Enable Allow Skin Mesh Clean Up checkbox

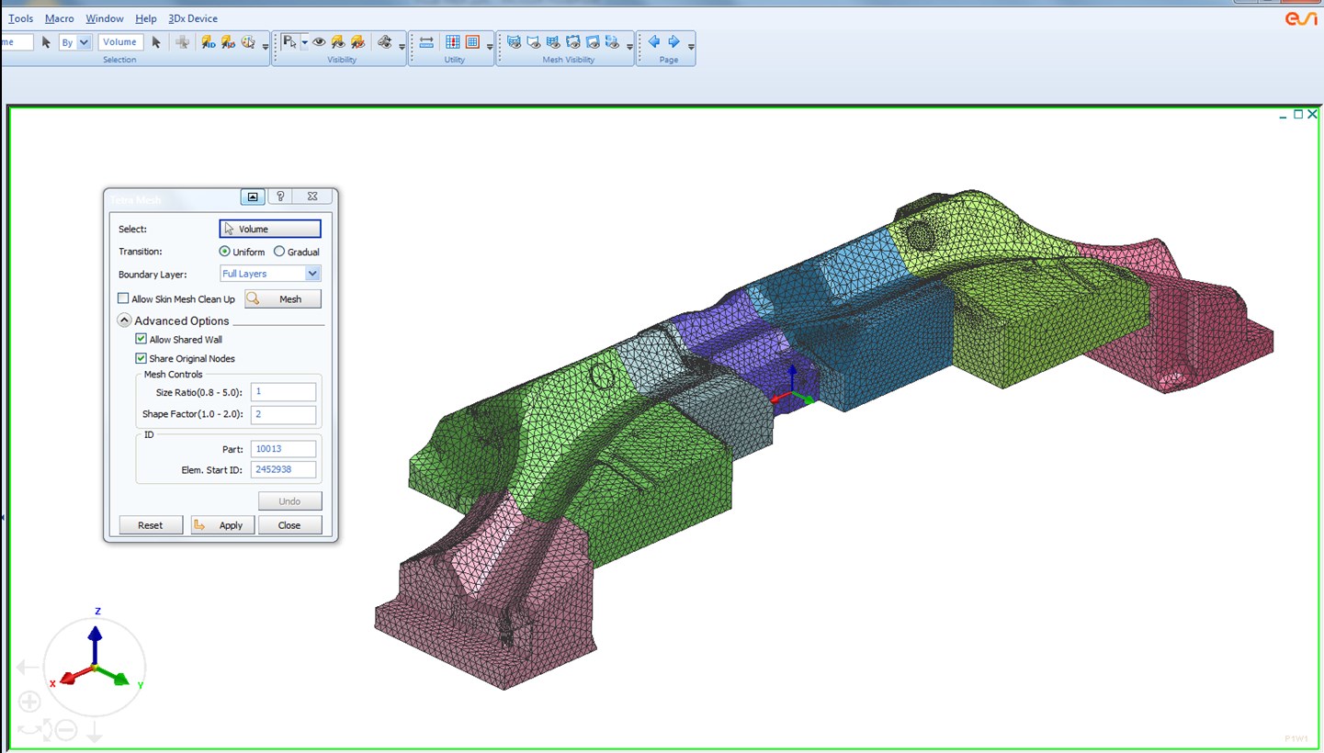pos(124,298)
